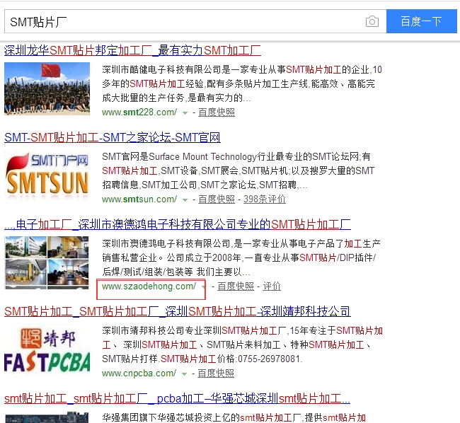Open the 深圳市澳德鸿电子科技有限公司 result title
The height and width of the screenshot is (423, 460).
[178, 224]
